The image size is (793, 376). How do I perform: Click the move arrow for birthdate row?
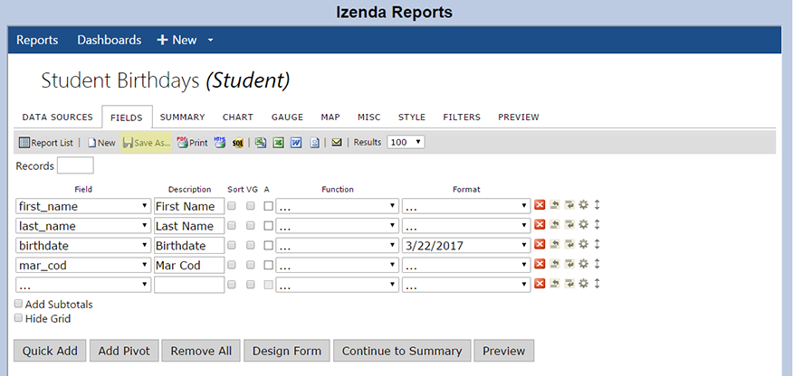(597, 244)
